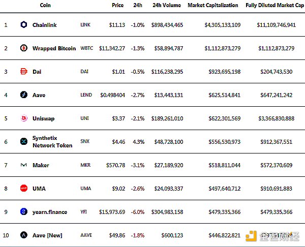Click the Maker logo icon
305x247 pixels.
(x=23, y=165)
